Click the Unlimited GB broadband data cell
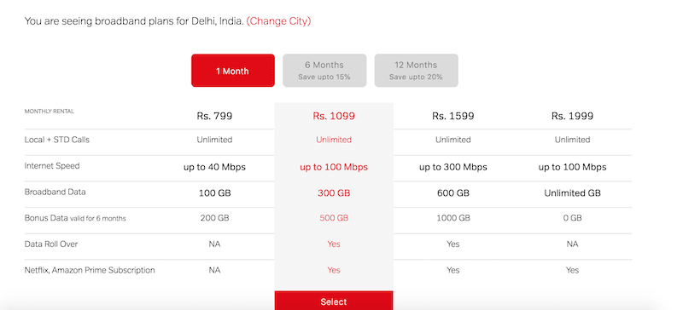This screenshot has width=683, height=310. pyautogui.click(x=572, y=193)
